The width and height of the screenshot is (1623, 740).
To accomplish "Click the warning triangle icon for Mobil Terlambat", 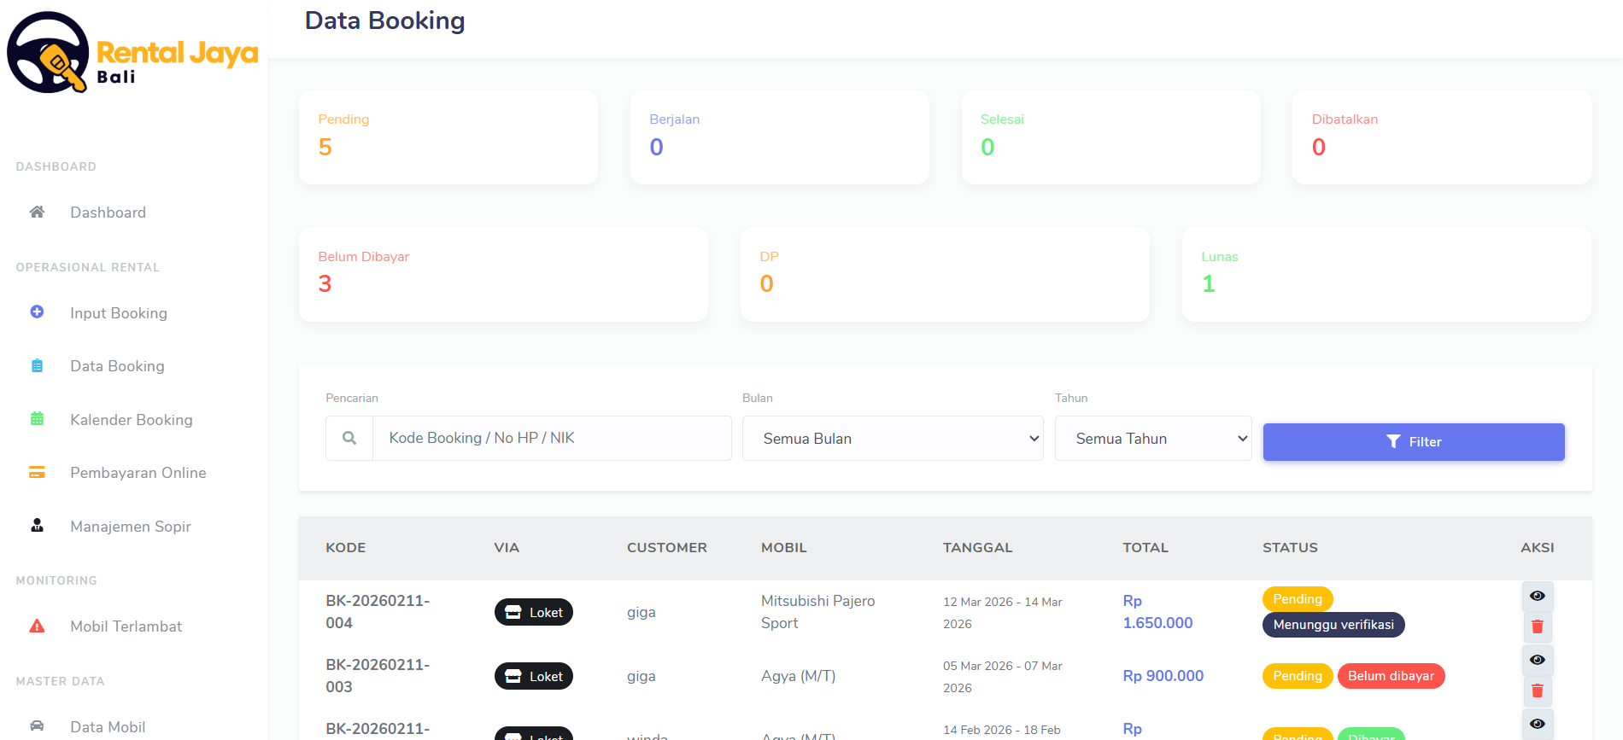I will pyautogui.click(x=37, y=626).
